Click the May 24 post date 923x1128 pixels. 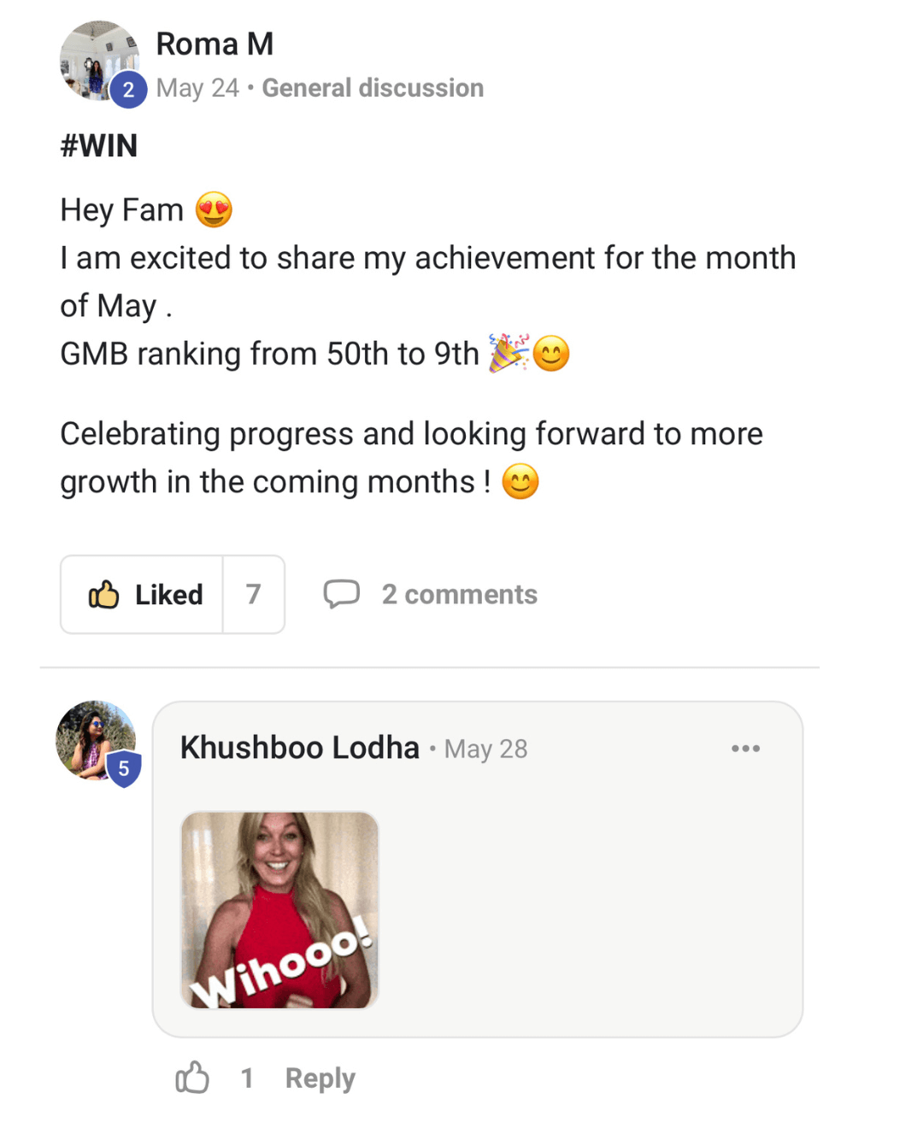[197, 88]
